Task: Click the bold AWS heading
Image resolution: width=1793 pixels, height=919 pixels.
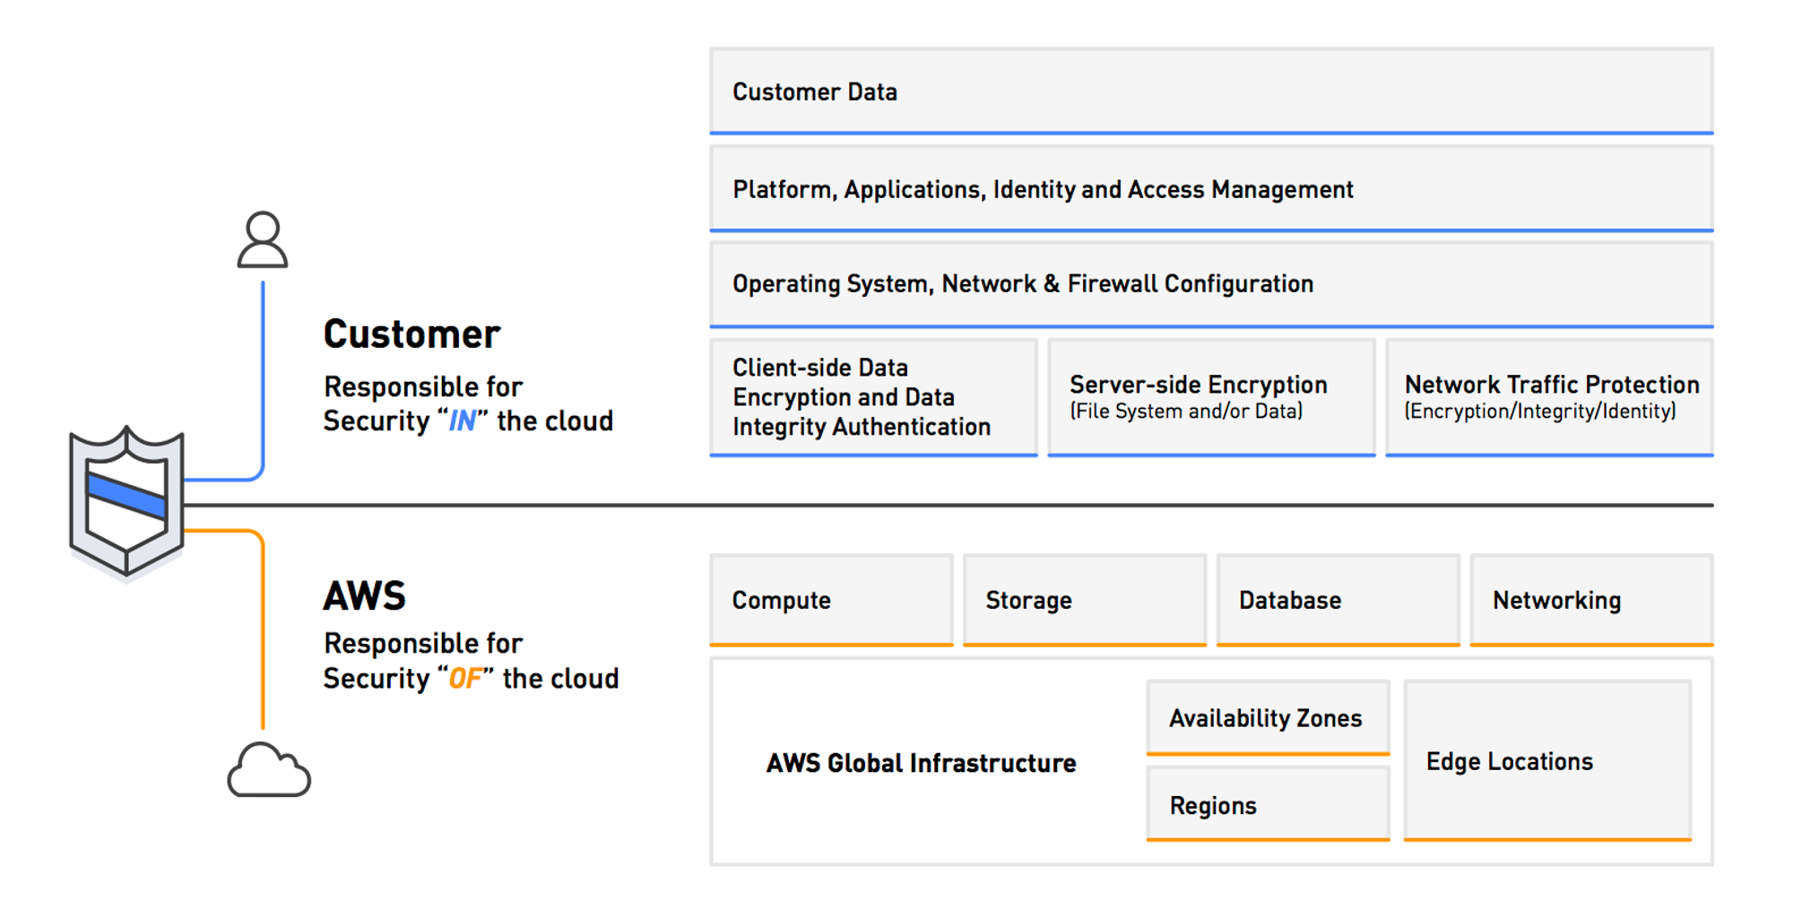Action: (365, 596)
